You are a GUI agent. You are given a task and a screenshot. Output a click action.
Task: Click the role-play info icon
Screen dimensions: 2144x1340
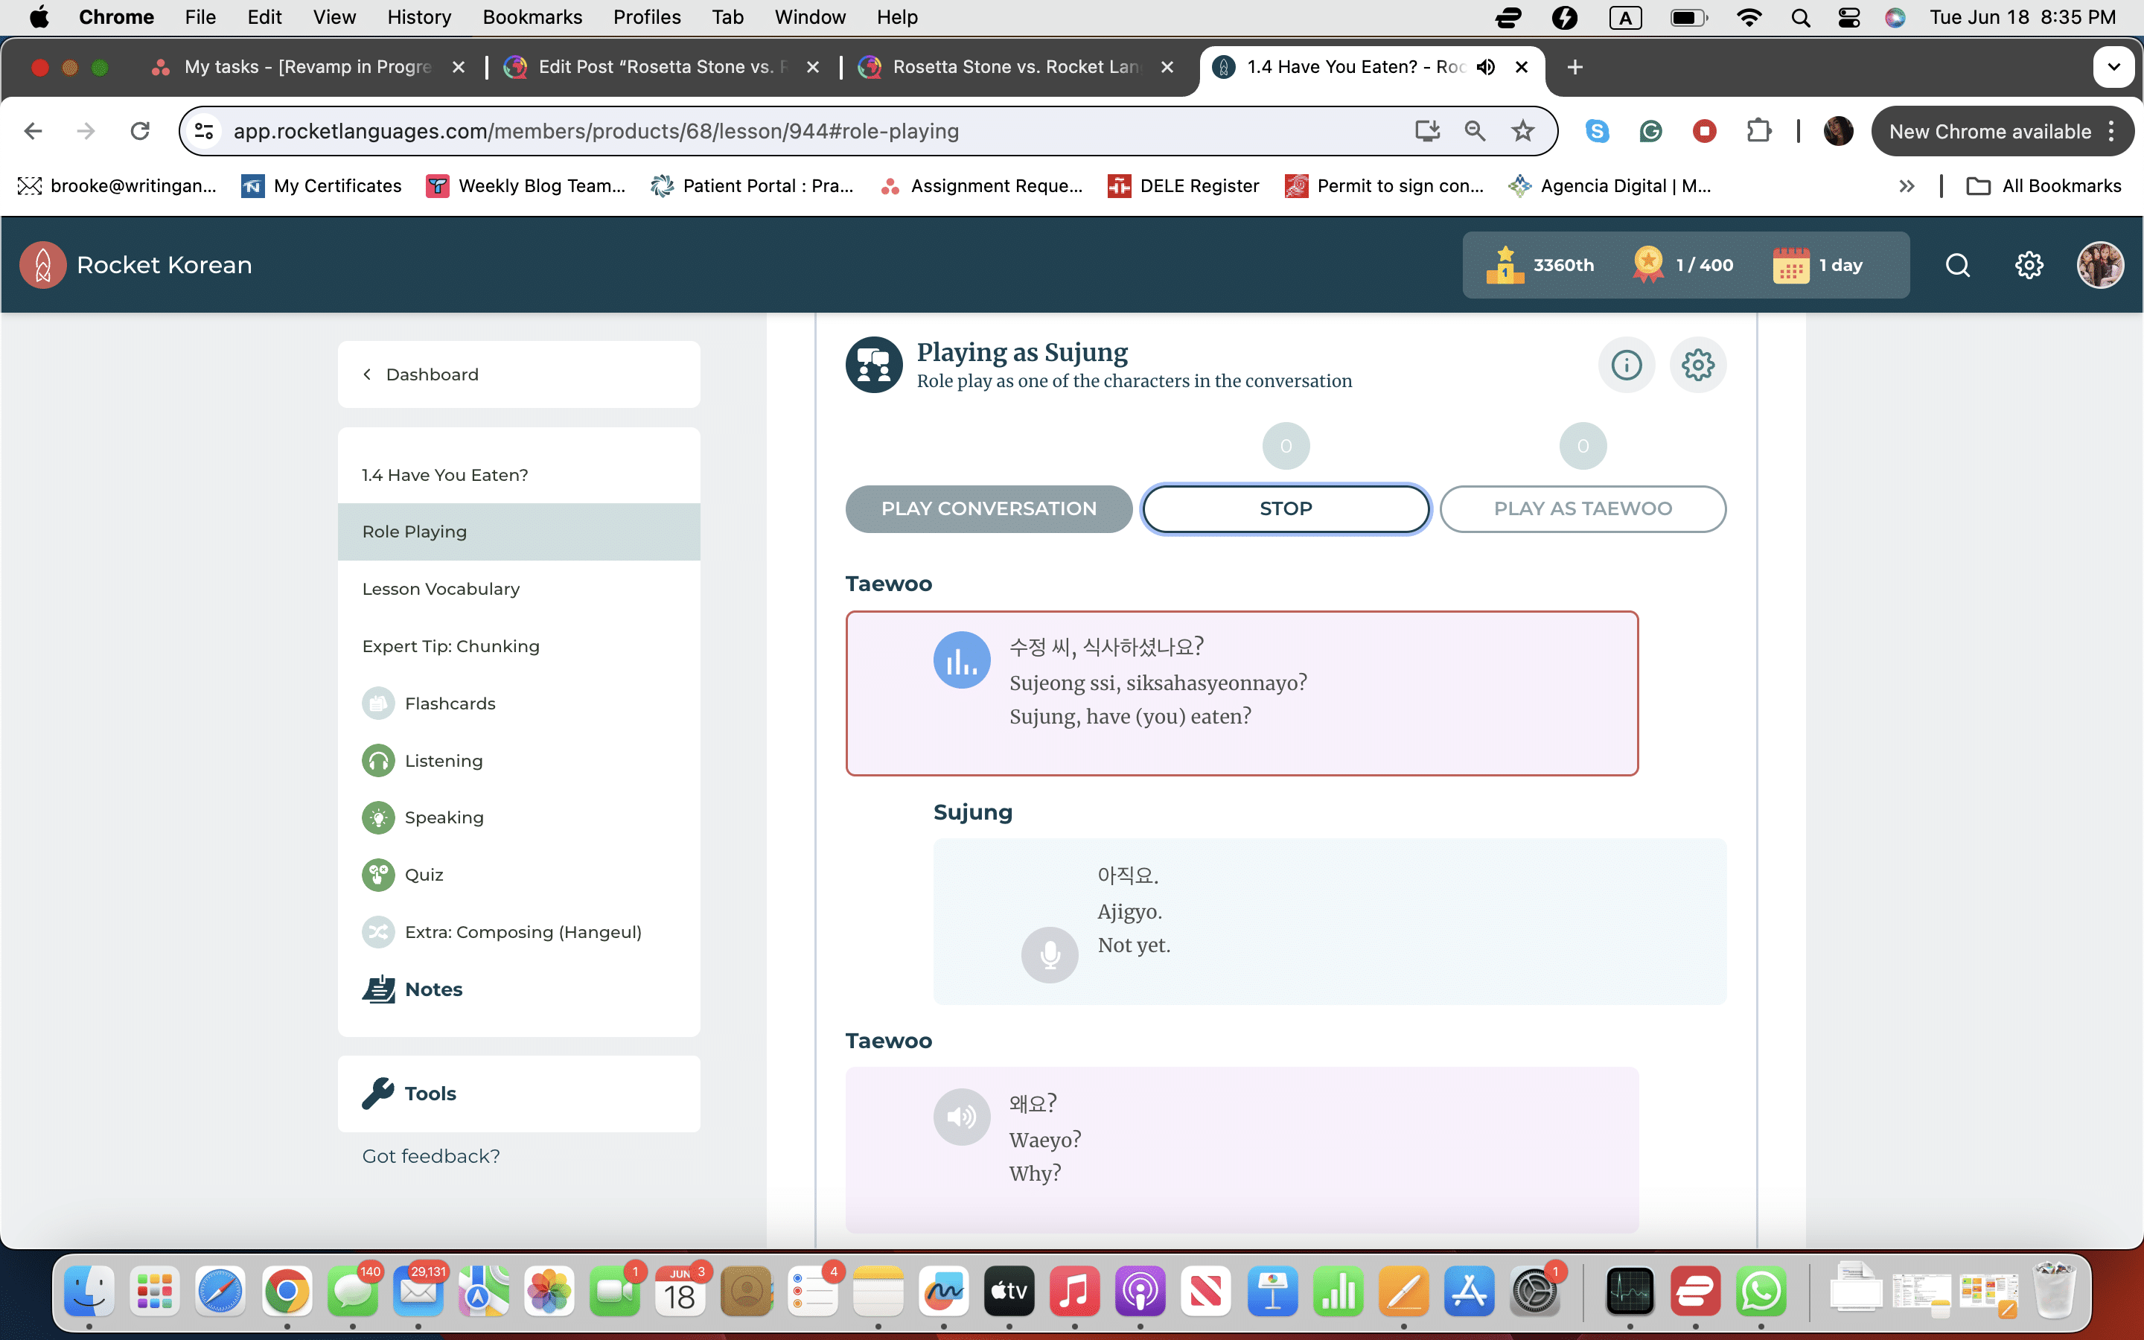(1626, 364)
